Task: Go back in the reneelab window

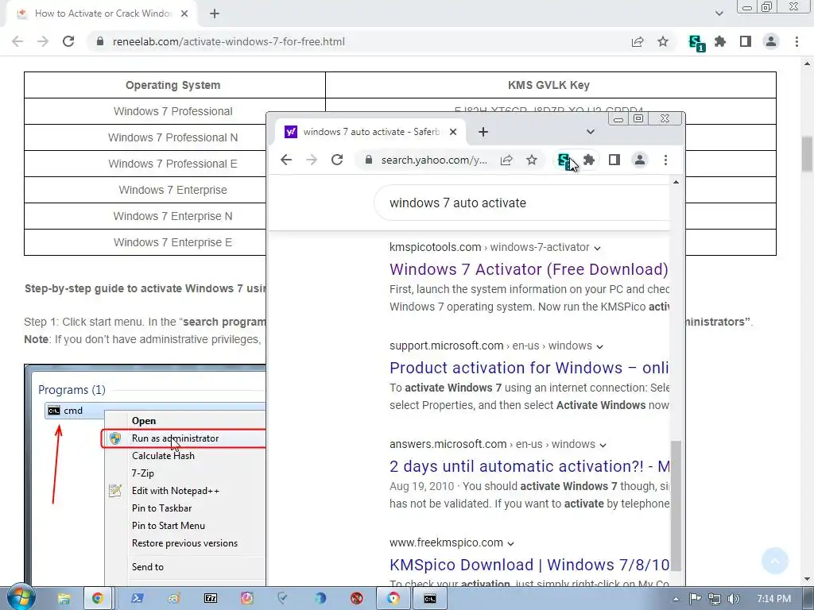Action: click(x=17, y=41)
